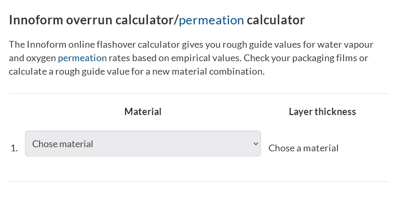Click the divider line above the Material header

click(x=198, y=94)
